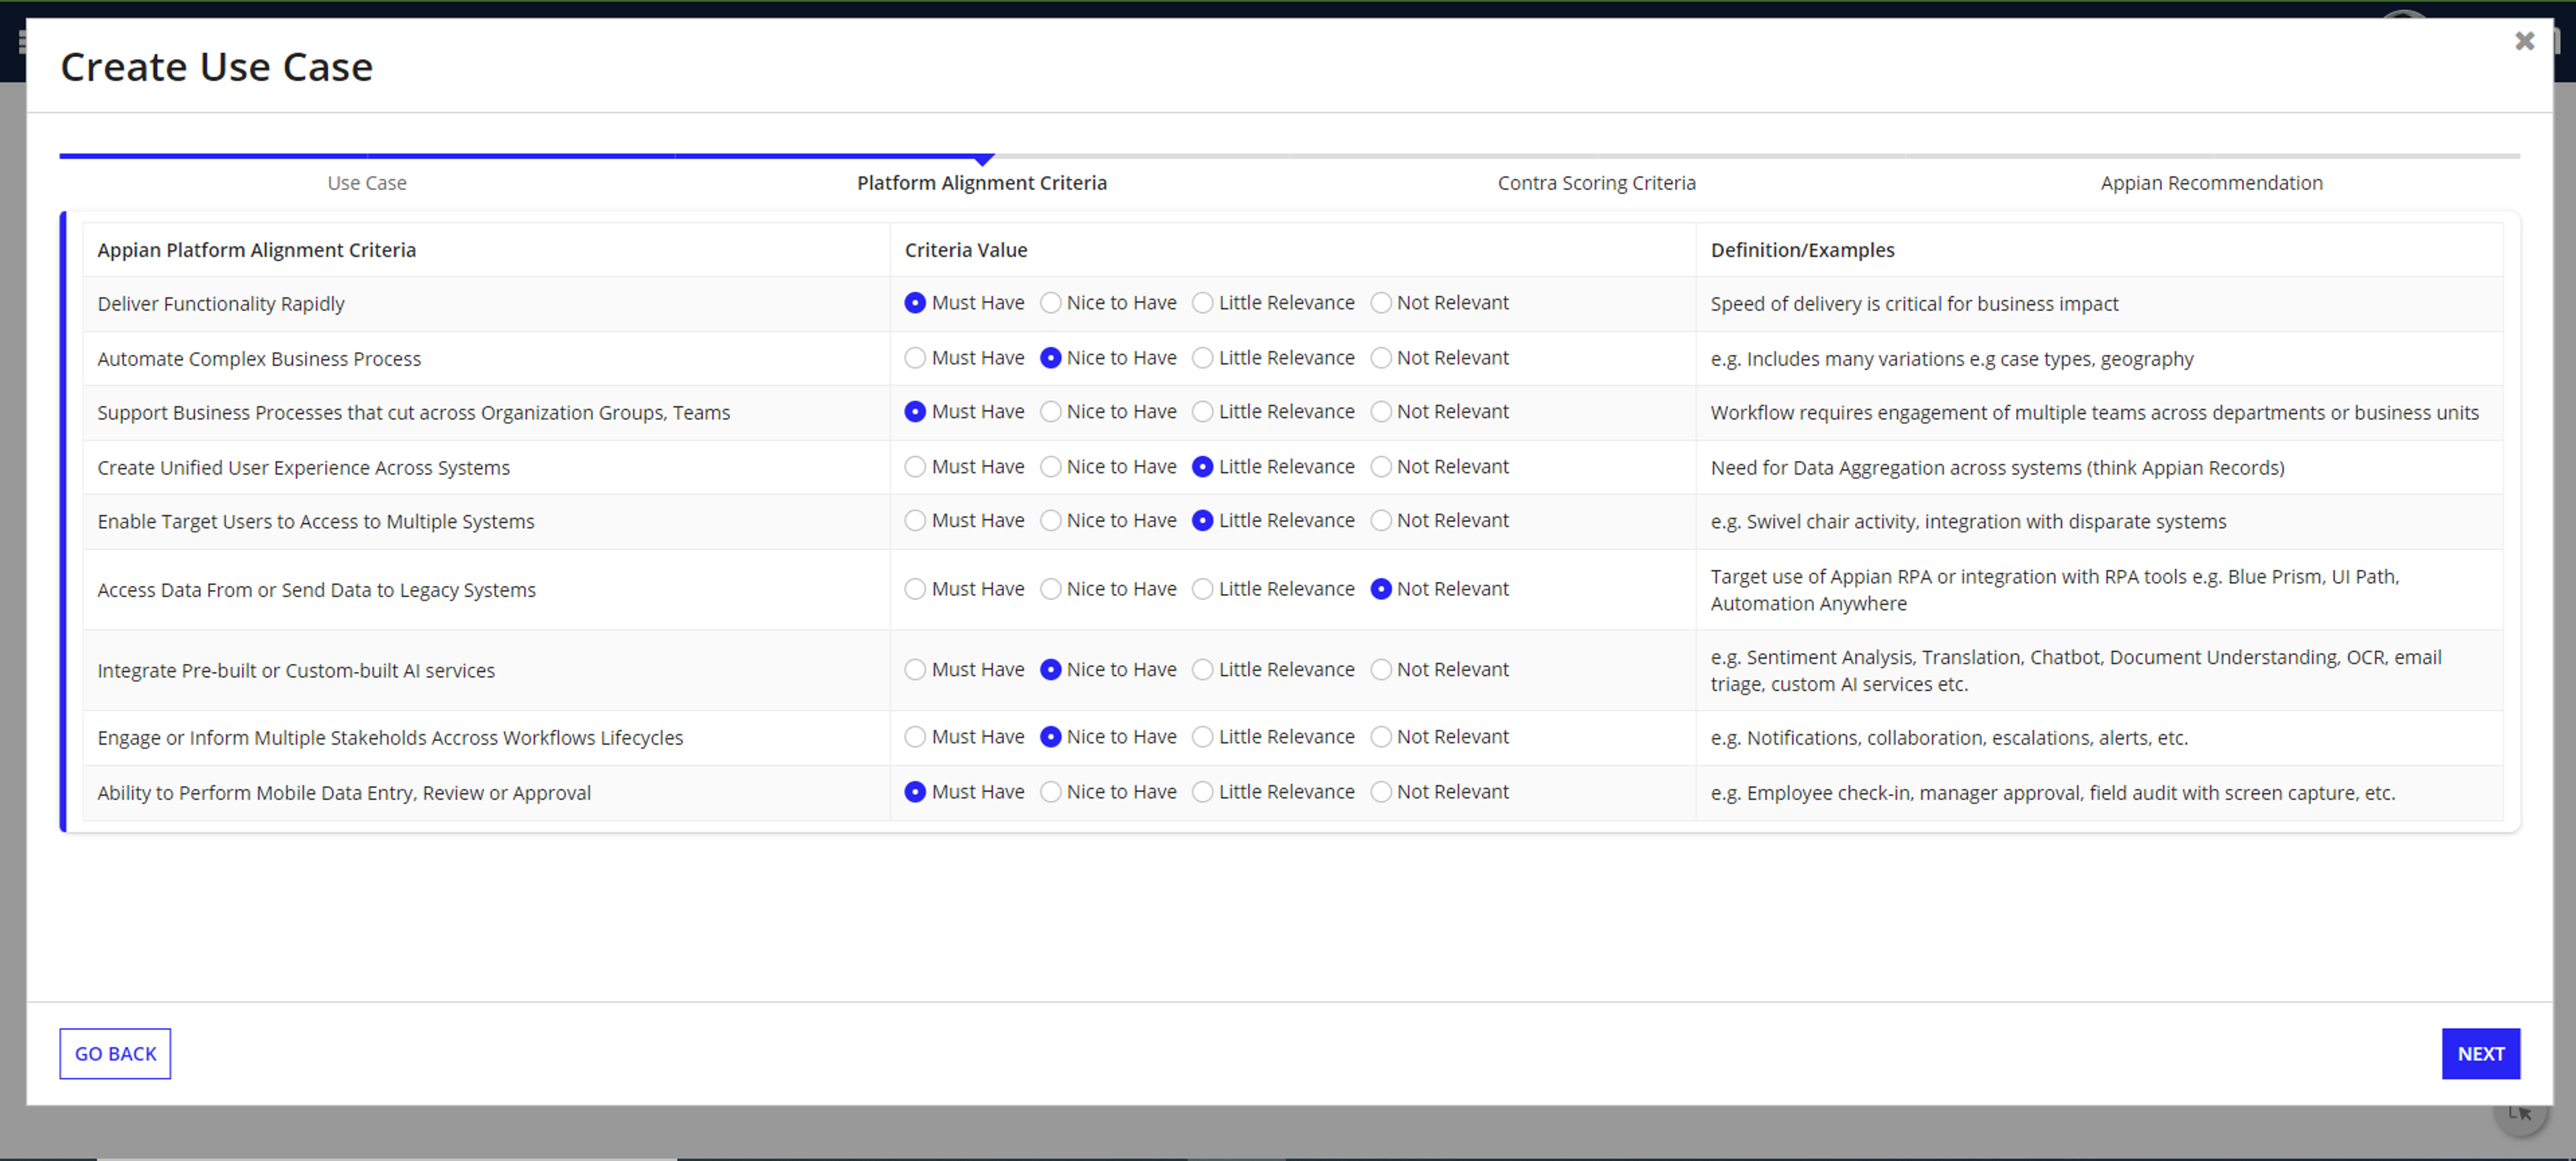Viewport: 2576px width, 1161px height.
Task: Switch to Contra Scoring Criteria step
Action: (1596, 183)
